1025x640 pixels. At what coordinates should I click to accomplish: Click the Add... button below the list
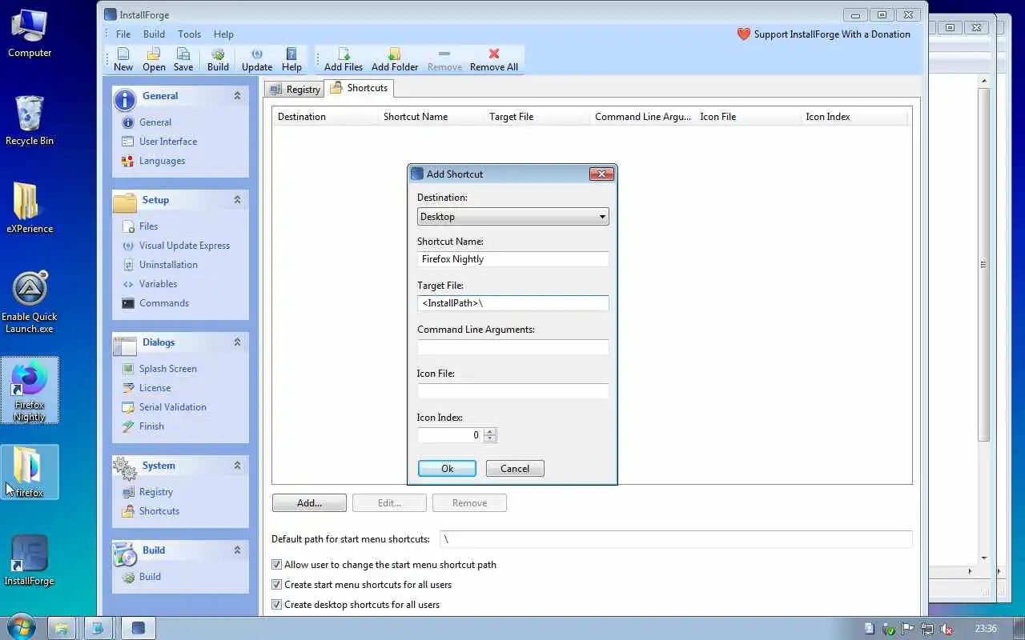[309, 503]
